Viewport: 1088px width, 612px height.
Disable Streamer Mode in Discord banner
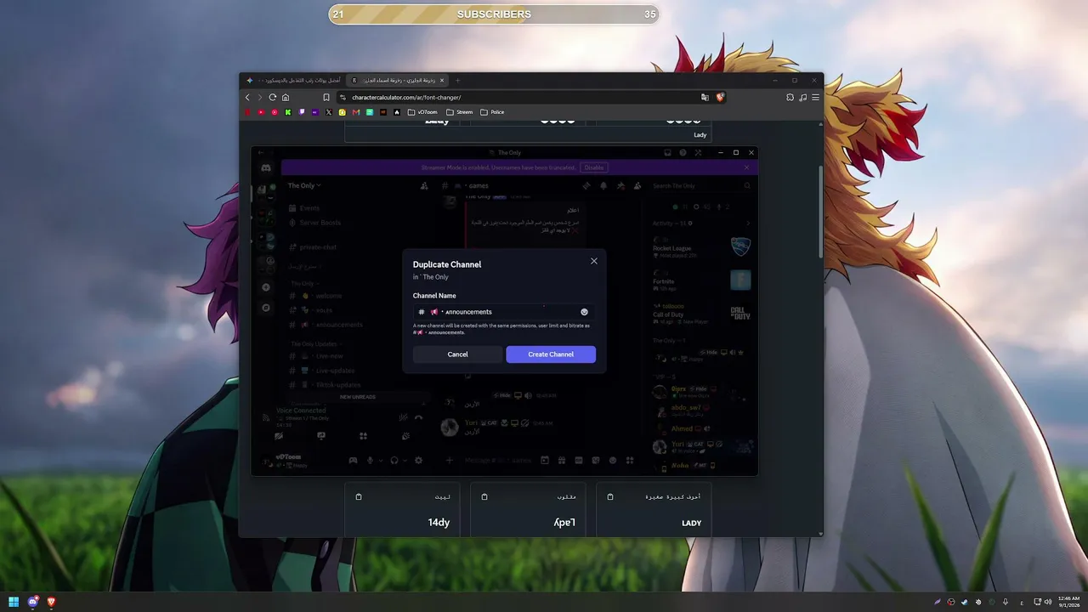click(x=593, y=167)
